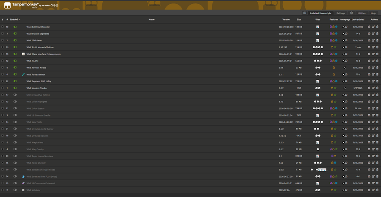Viewport: 381px width, 197px height.
Task: Edit the UROverview Plus script
Action: [x=373, y=95]
